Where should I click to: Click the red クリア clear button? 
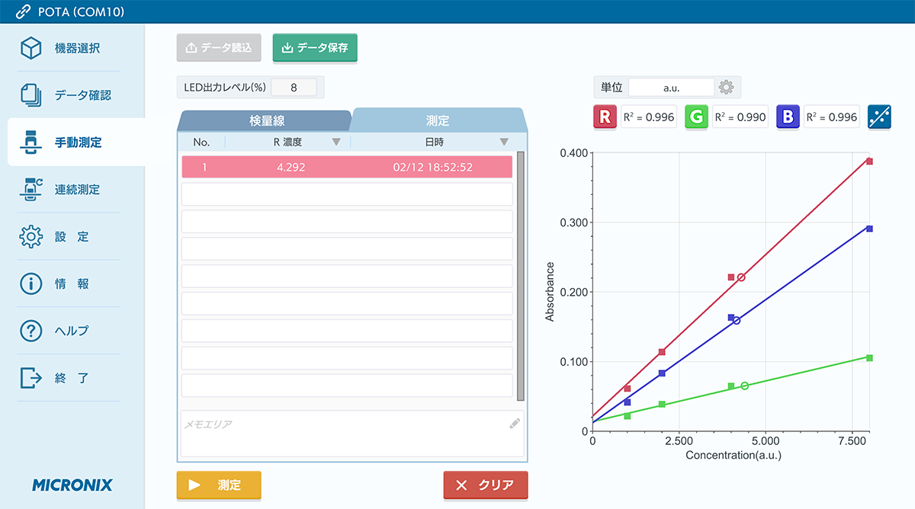485,485
